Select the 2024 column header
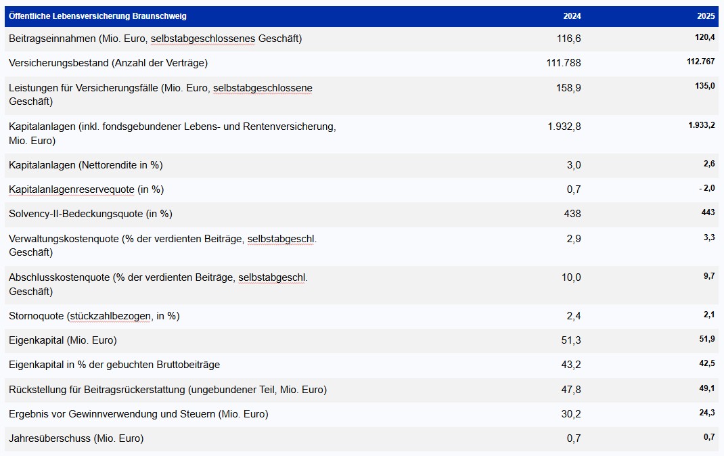 coord(572,16)
